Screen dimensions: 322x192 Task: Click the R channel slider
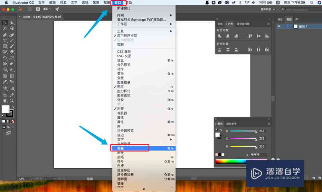243,131
